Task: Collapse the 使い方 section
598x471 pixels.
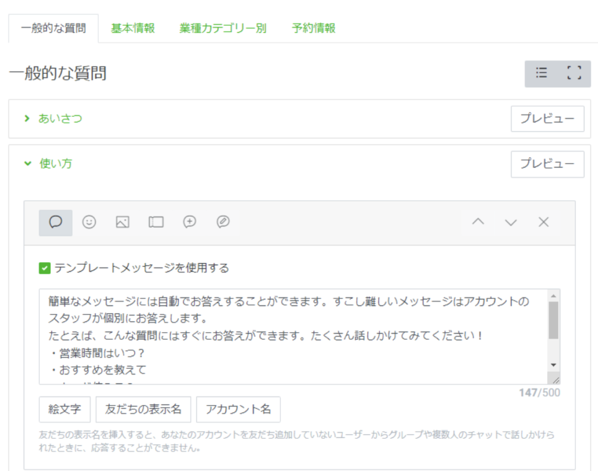Action: [55, 164]
